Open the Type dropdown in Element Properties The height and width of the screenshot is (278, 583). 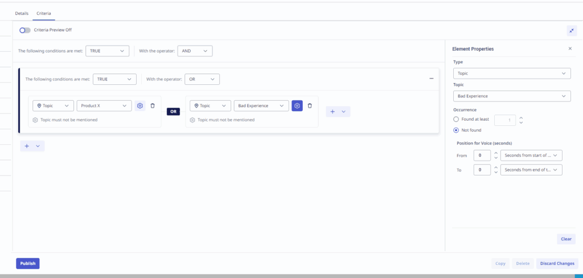[511, 73]
